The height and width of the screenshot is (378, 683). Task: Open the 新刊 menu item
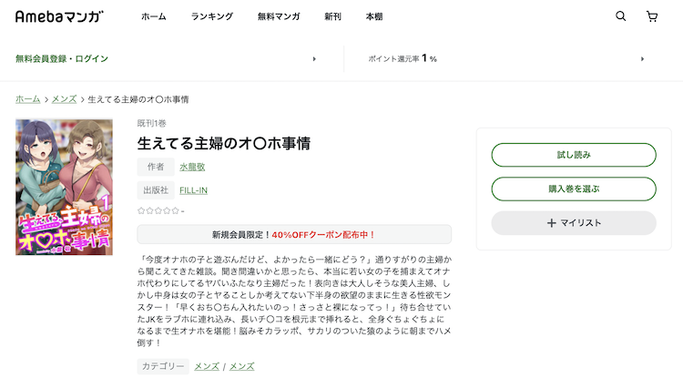coord(332,16)
